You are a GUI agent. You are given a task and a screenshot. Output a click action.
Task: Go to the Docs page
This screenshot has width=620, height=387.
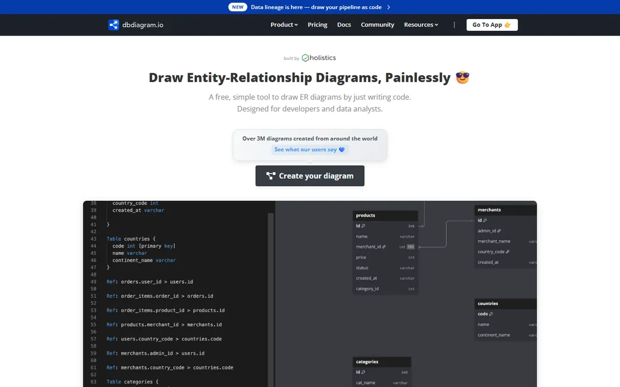344,24
